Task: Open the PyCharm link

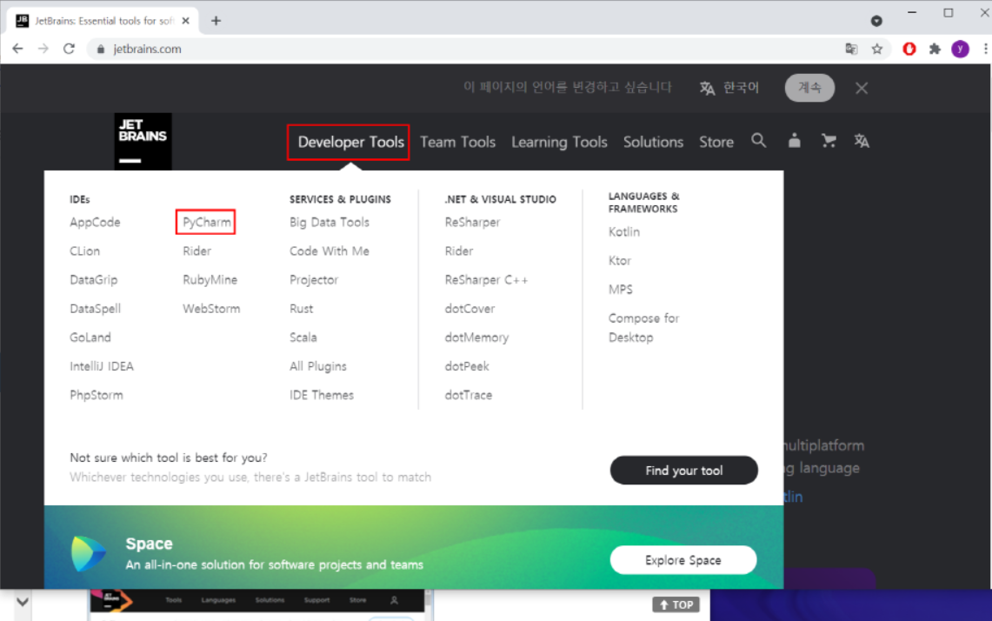Action: (x=206, y=222)
